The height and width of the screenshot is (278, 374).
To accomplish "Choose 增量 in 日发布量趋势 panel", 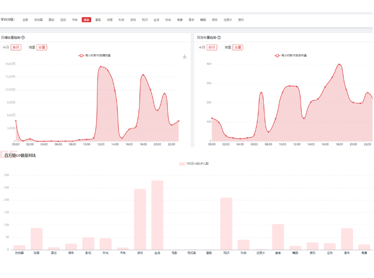I will 228,47.
